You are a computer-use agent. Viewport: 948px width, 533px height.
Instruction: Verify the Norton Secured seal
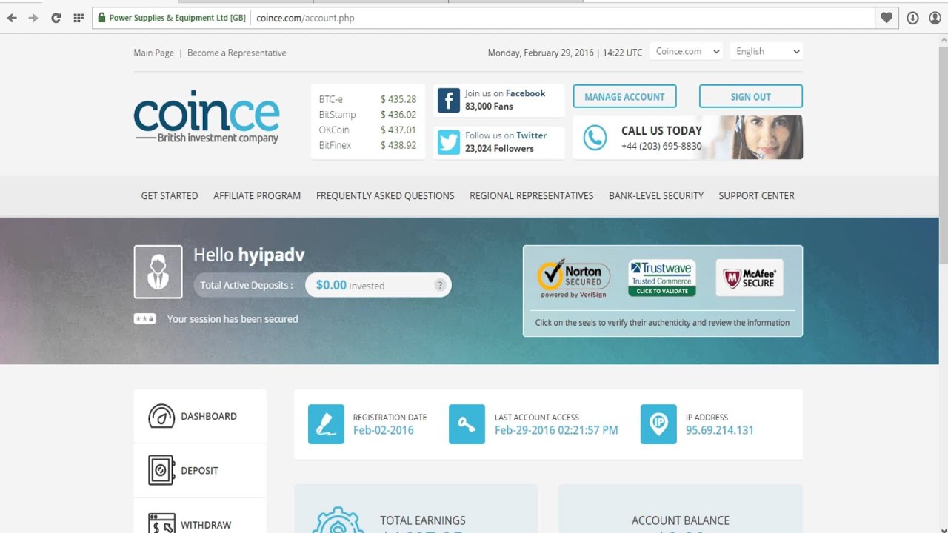(574, 278)
